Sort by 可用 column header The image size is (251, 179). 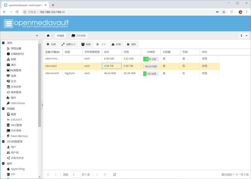(131, 52)
